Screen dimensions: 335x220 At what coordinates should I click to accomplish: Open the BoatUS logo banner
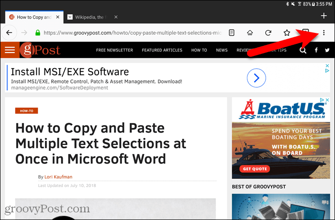point(281,110)
